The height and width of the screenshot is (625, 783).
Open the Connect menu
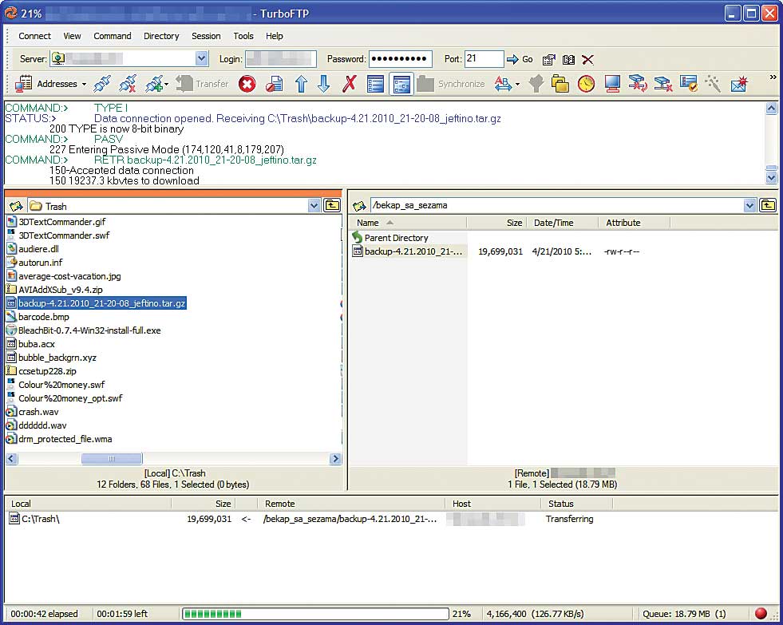click(34, 36)
